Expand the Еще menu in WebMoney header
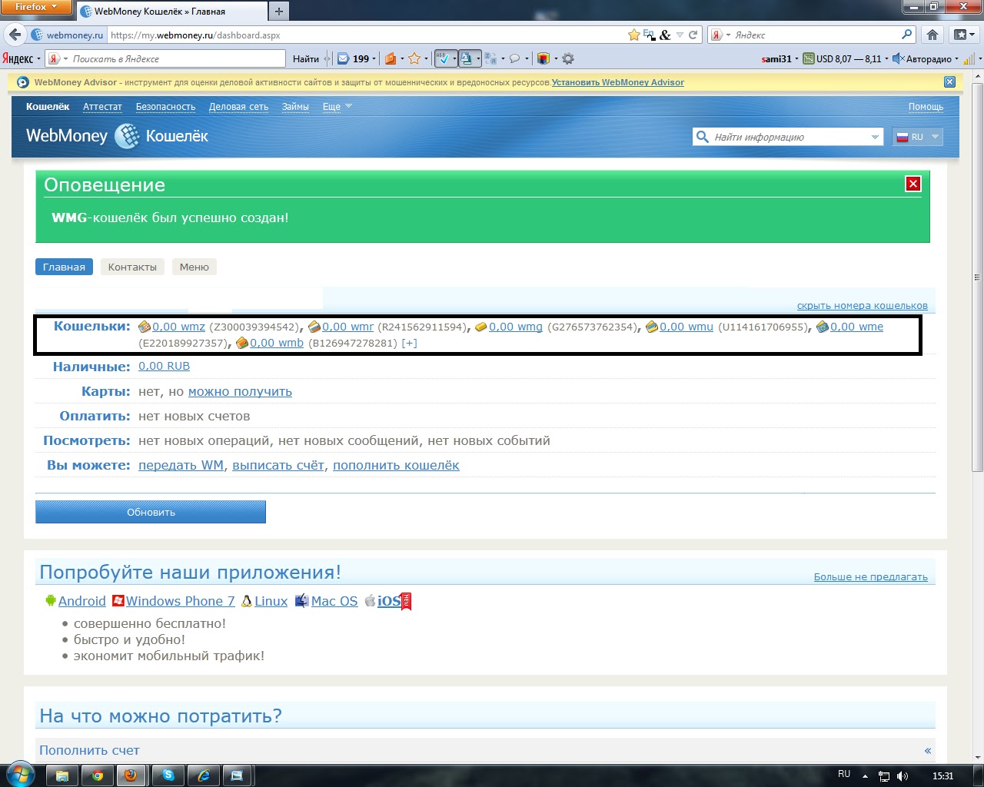This screenshot has width=984, height=787. [337, 107]
